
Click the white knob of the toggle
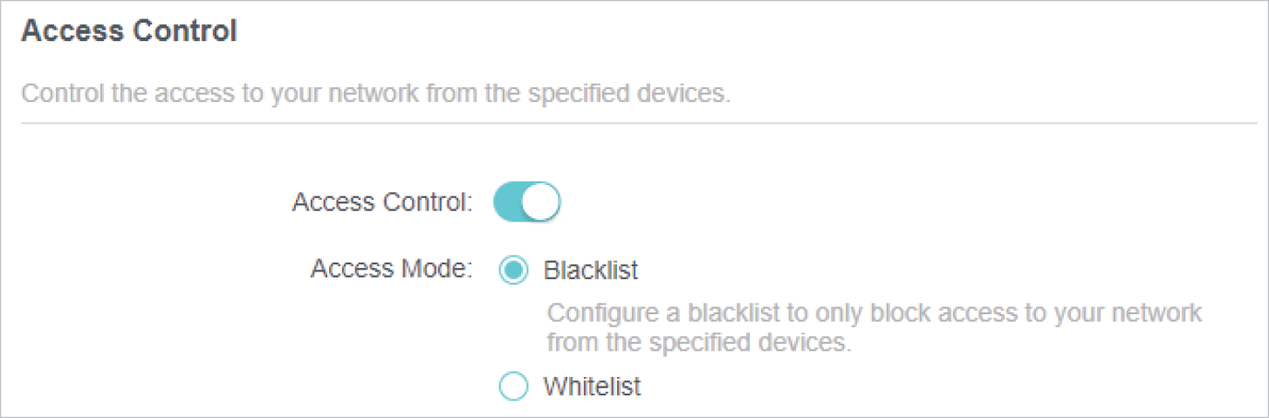542,202
